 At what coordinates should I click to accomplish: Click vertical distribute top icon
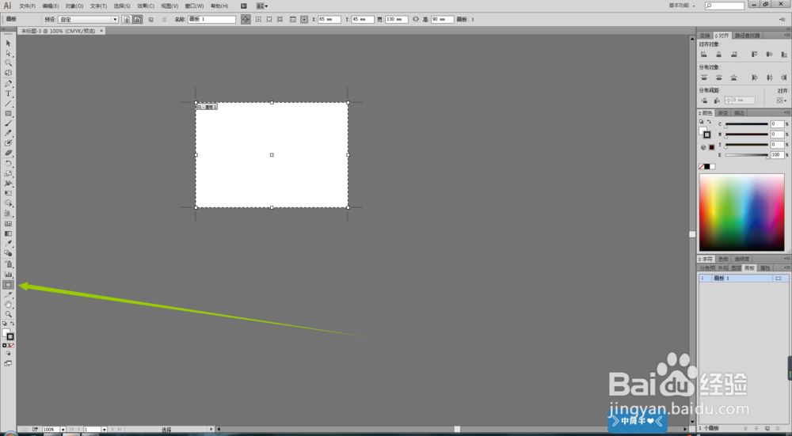coord(703,78)
